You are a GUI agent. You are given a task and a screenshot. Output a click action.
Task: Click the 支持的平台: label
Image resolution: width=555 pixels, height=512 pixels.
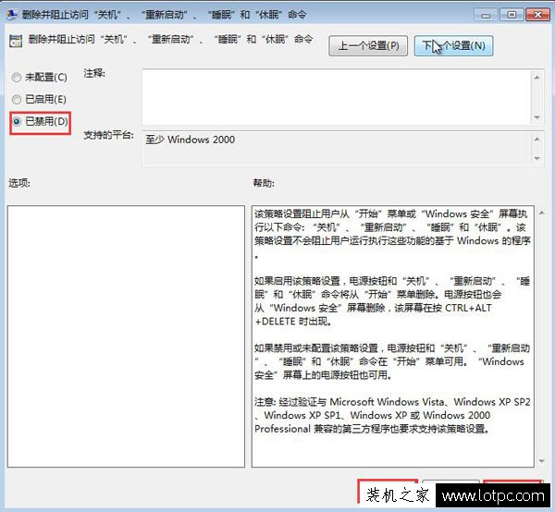[x=108, y=135]
